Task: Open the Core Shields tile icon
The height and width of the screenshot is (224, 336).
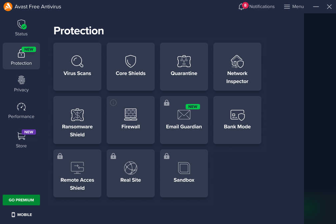Action: (x=131, y=61)
